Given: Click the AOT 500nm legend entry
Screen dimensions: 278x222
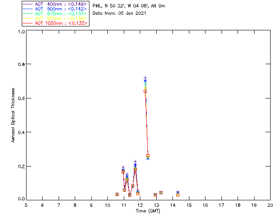Looking at the screenshot, I should (x=55, y=9).
